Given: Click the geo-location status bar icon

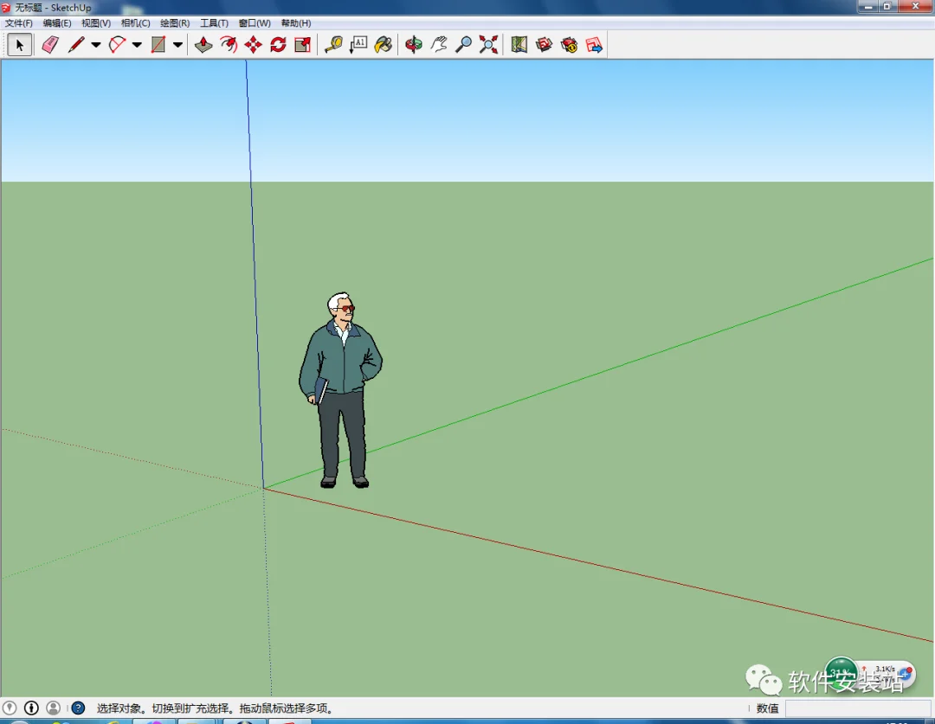Looking at the screenshot, I should [10, 708].
